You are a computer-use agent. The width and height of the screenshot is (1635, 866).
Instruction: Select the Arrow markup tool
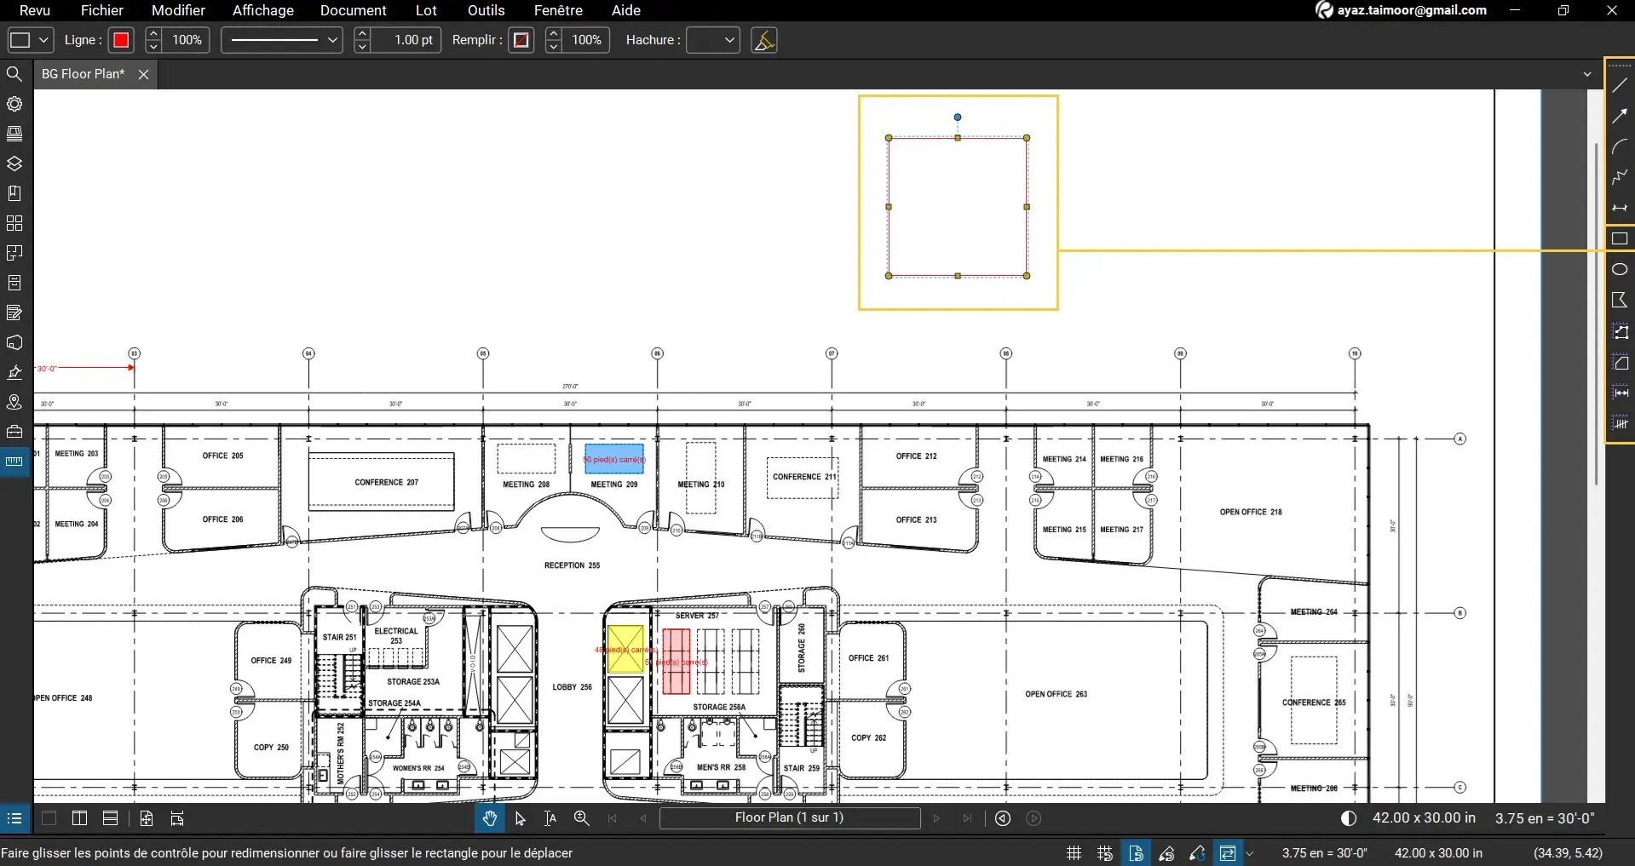coord(1620,116)
